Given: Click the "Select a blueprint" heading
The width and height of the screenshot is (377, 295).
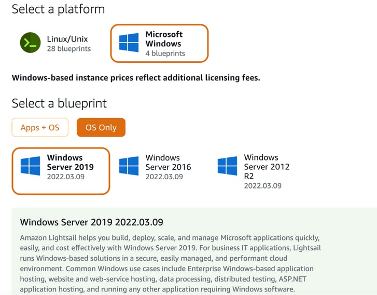Looking at the screenshot, I should (x=59, y=103).
